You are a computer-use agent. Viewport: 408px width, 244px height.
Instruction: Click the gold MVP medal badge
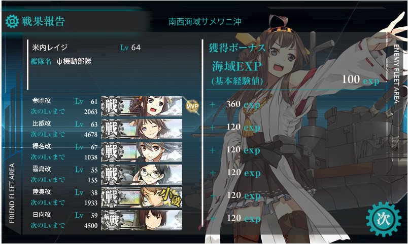192,106
